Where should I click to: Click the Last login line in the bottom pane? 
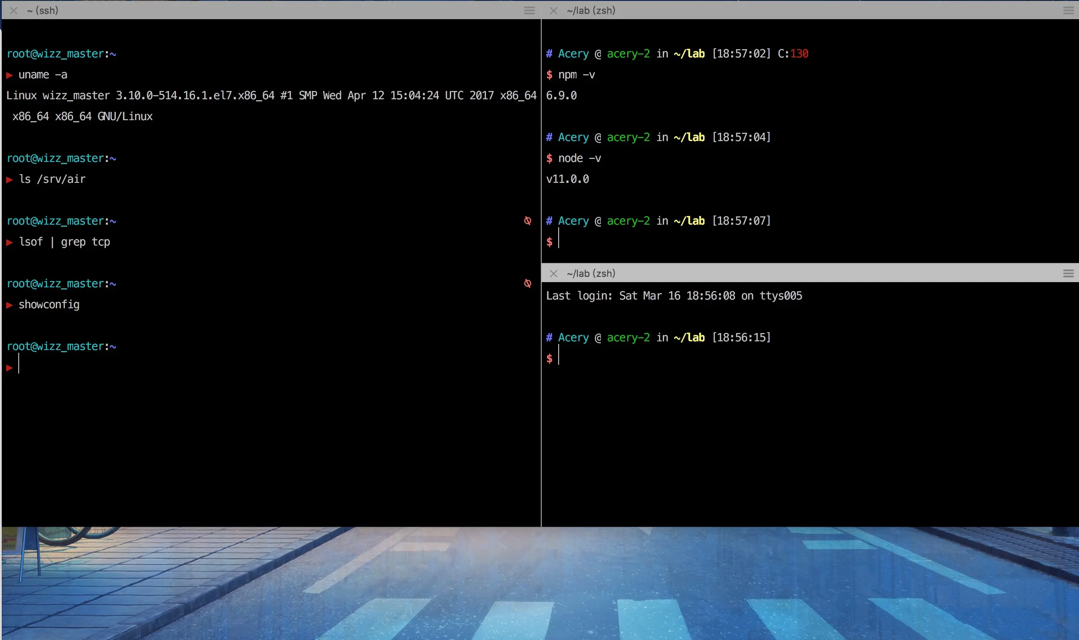[x=674, y=296]
